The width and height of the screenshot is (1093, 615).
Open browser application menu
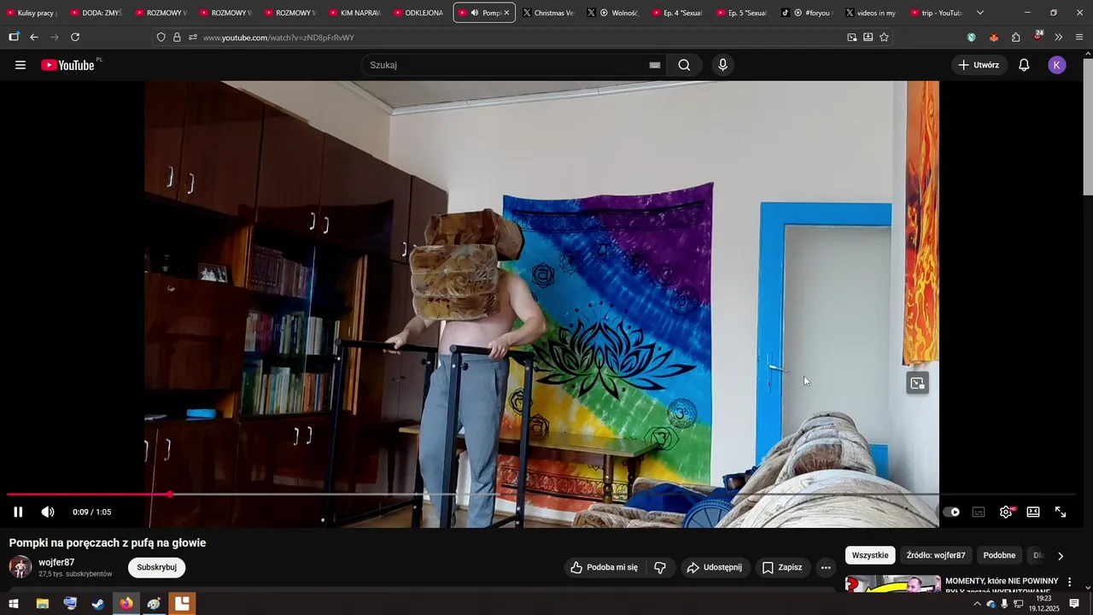coord(1079,38)
